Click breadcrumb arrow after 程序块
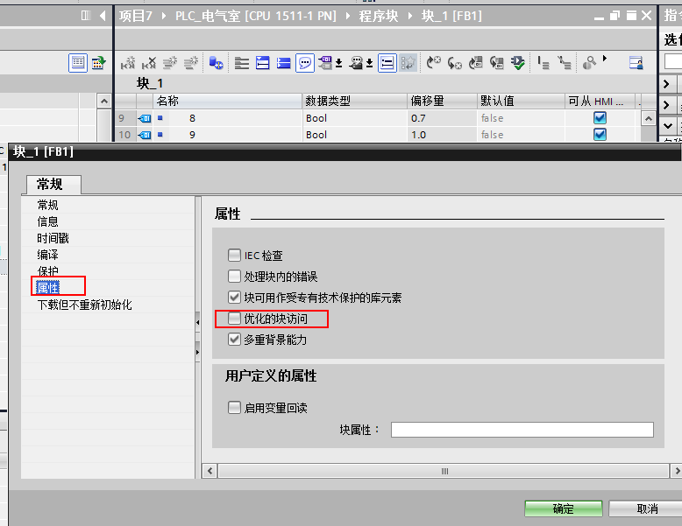The width and height of the screenshot is (682, 526). (x=409, y=16)
